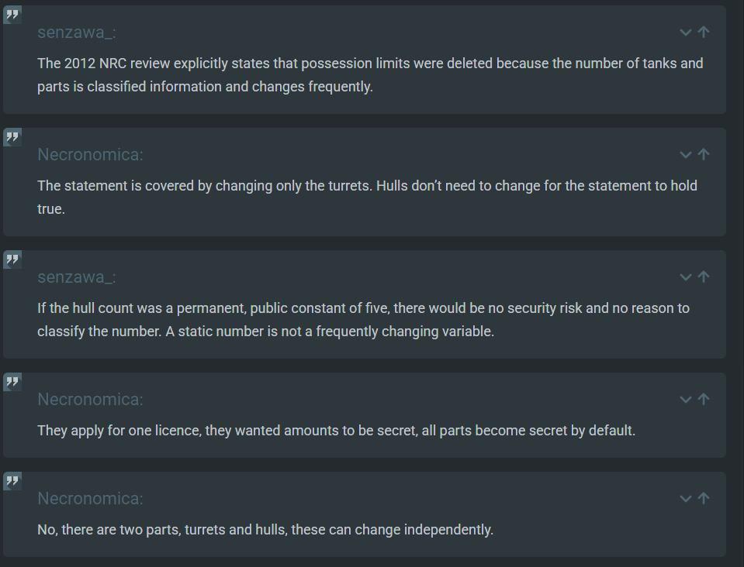Click up arrow on the 'two parts' quote
The image size is (744, 567).
click(704, 499)
